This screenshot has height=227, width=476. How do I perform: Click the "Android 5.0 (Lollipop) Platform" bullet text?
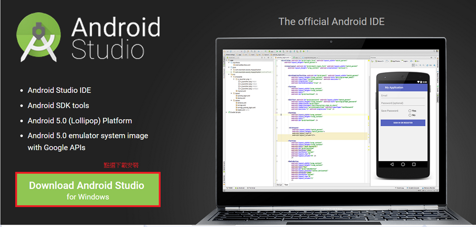(x=80, y=120)
